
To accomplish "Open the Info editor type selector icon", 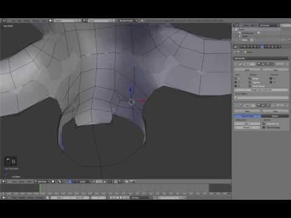I will coord(4,21).
